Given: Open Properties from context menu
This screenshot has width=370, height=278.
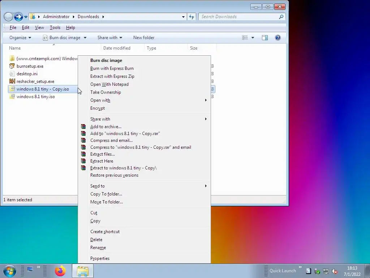Looking at the screenshot, I should (145, 258).
